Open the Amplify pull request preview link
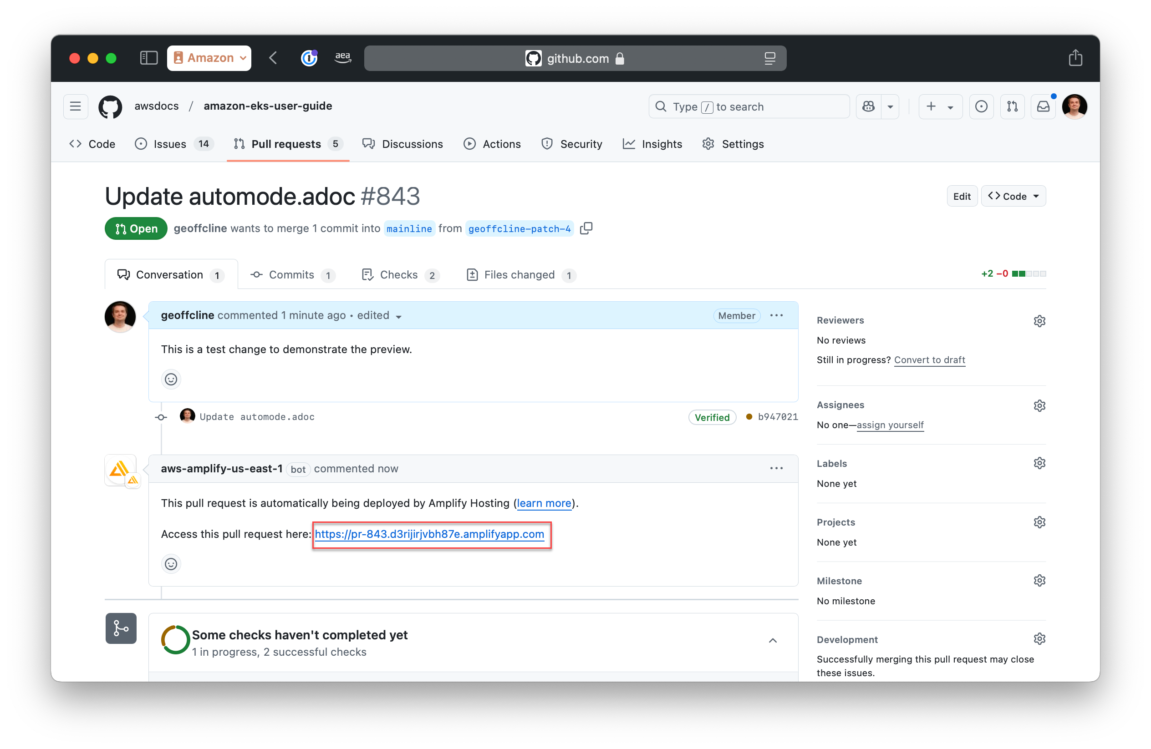1151x749 pixels. (429, 535)
